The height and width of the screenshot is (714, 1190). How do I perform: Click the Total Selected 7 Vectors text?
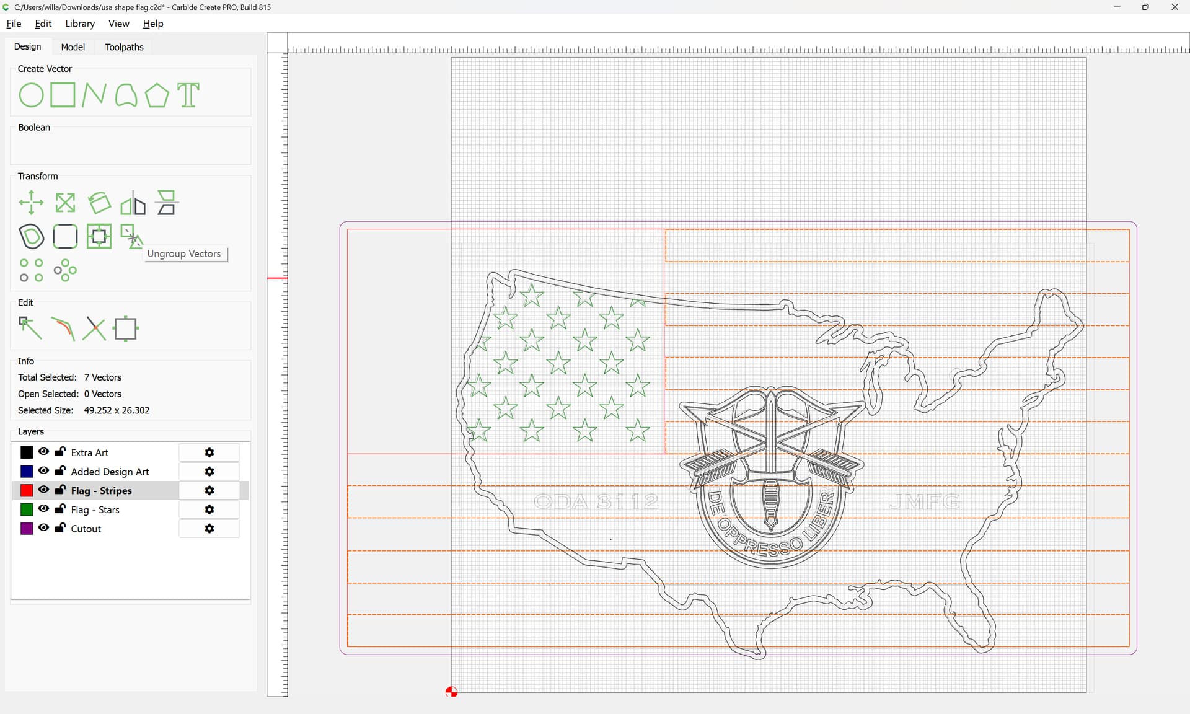(x=69, y=377)
